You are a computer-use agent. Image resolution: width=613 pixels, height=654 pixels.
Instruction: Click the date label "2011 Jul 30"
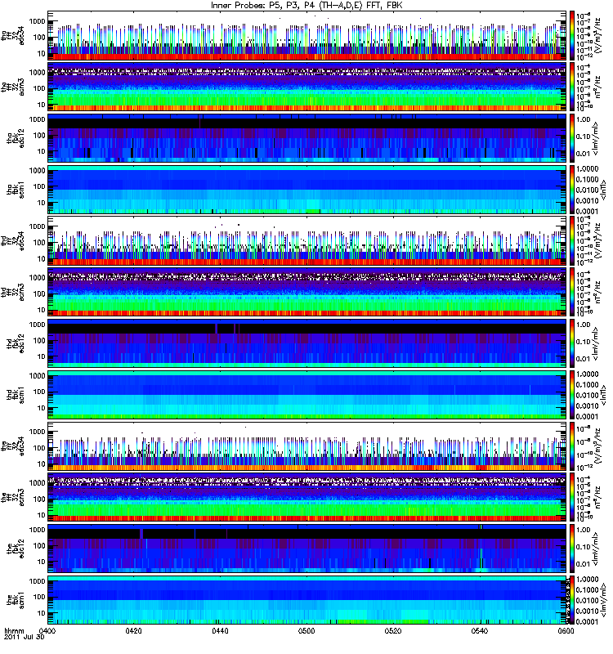(24, 638)
